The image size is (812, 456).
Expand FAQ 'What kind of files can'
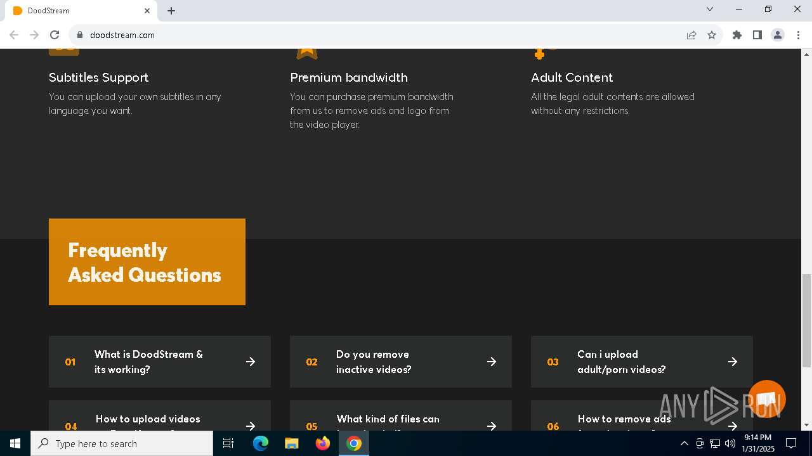tap(401, 415)
